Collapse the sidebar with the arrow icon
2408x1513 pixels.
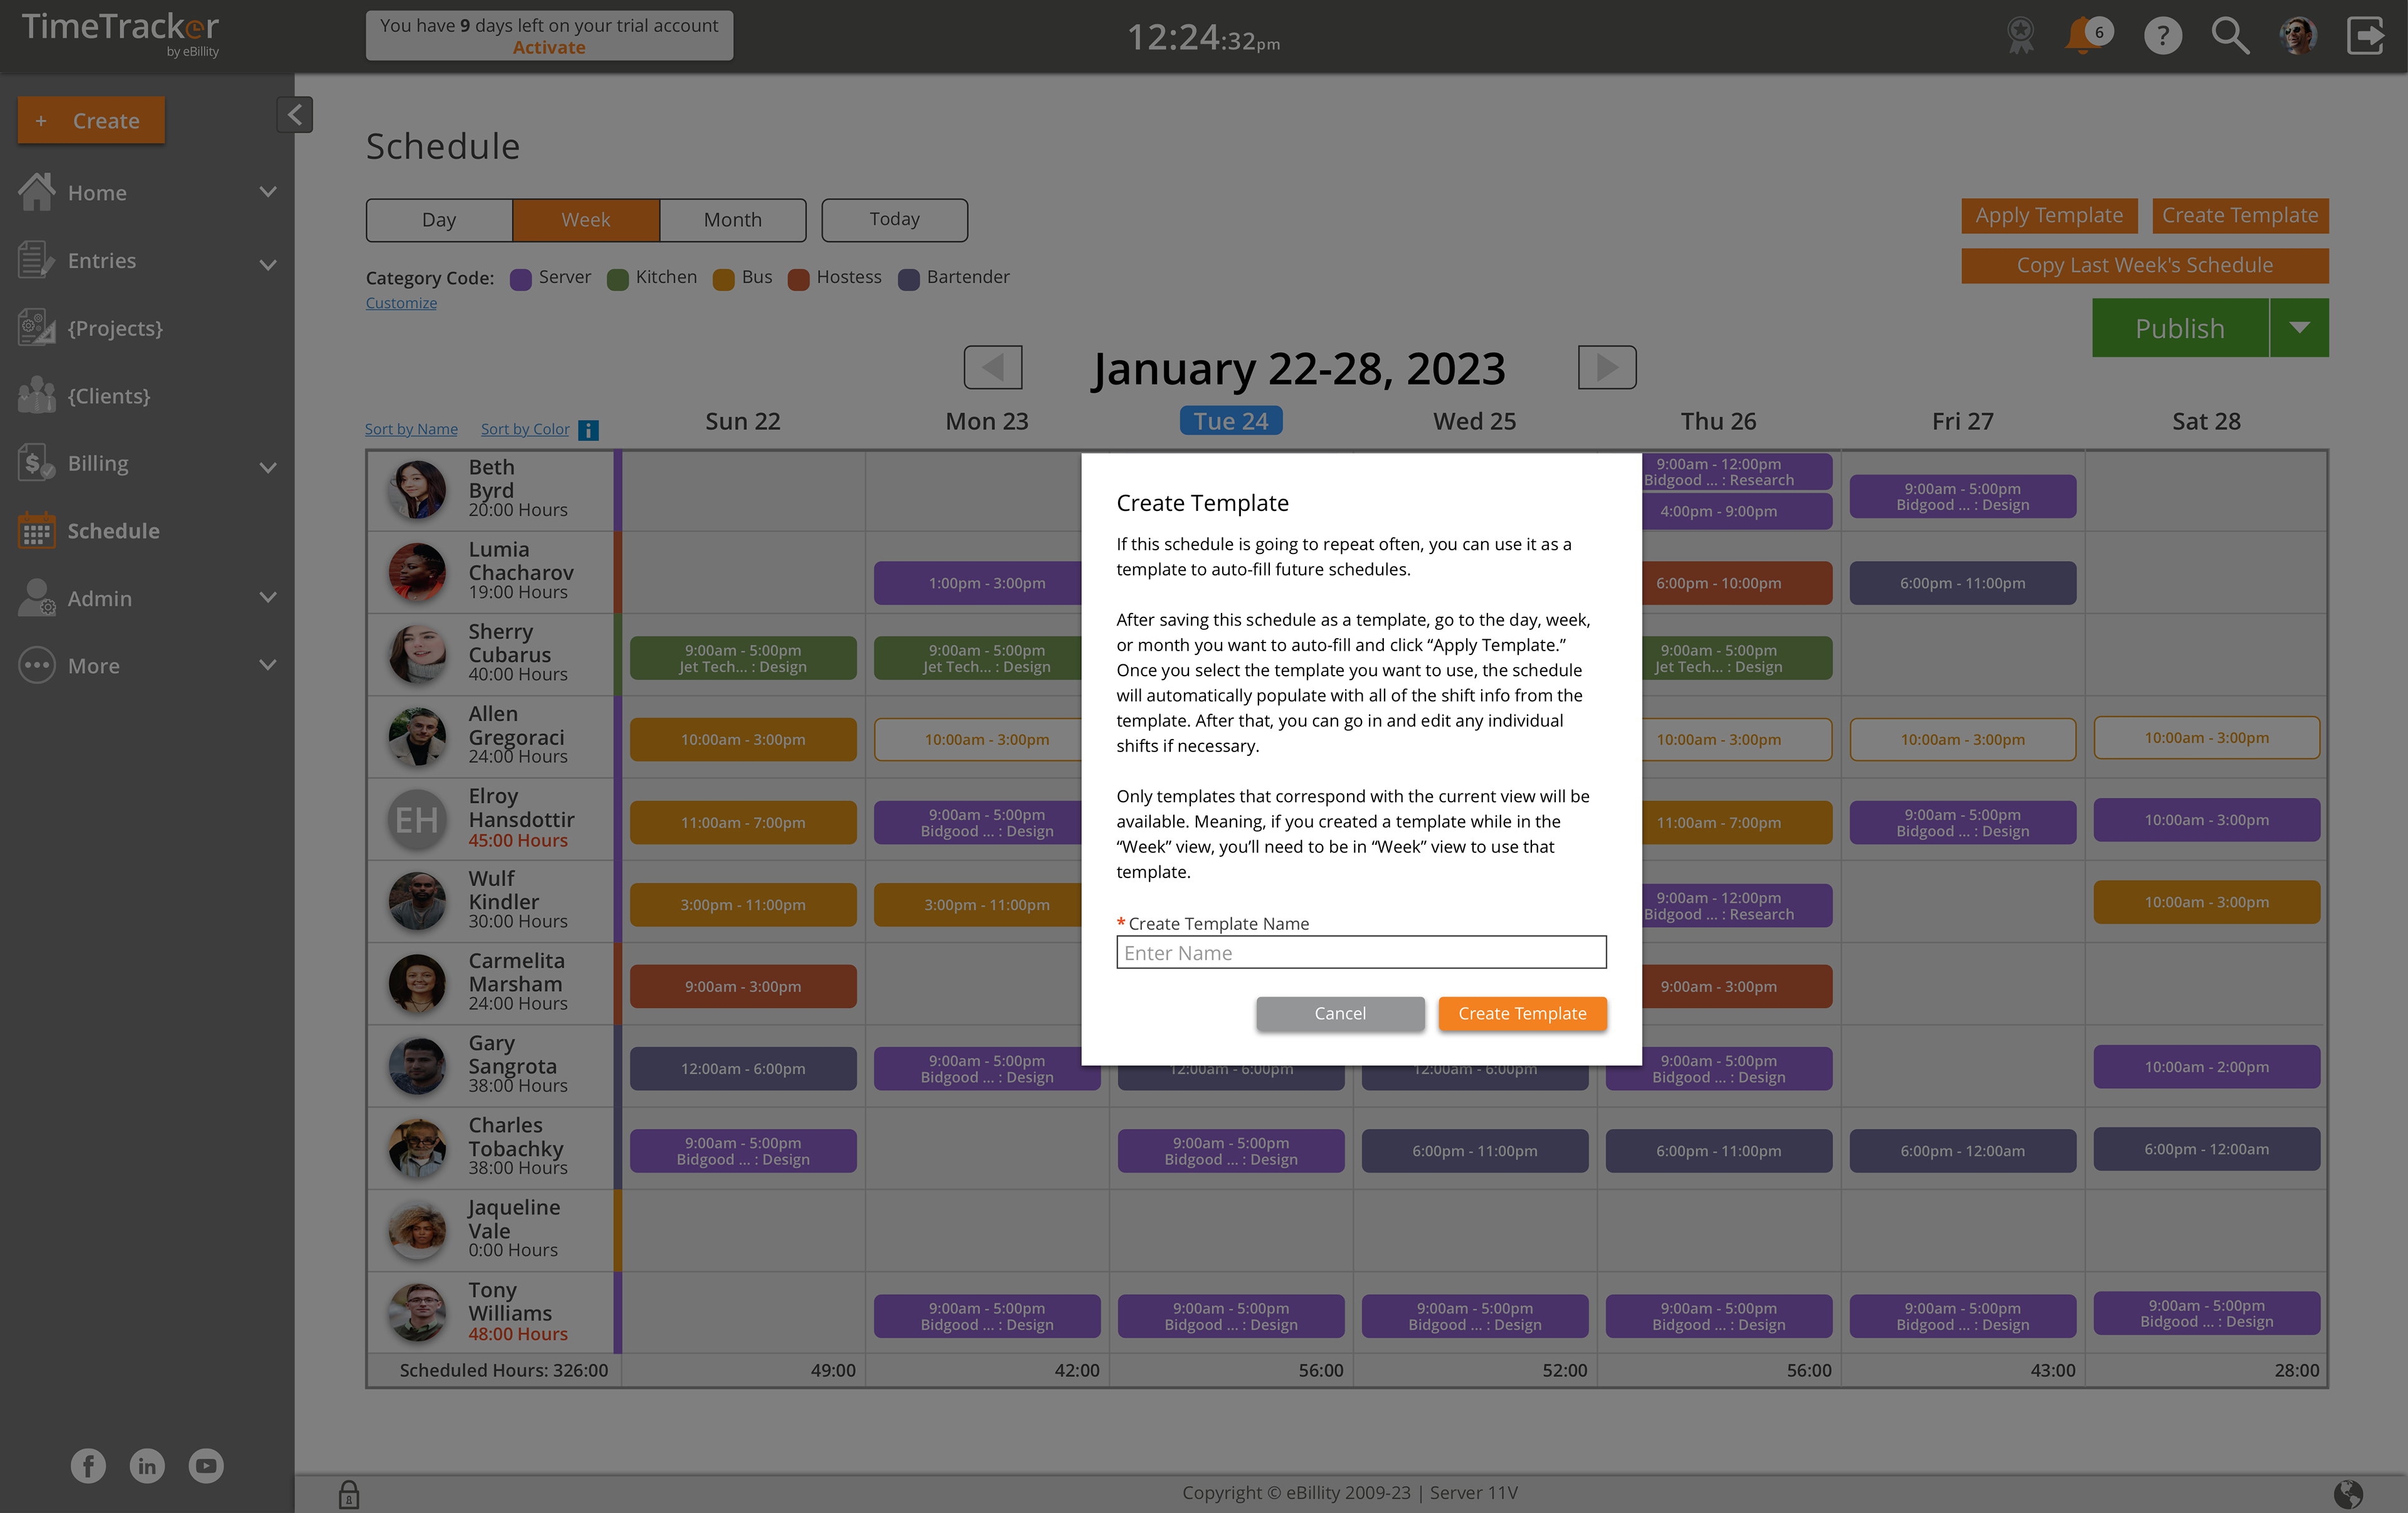(294, 115)
